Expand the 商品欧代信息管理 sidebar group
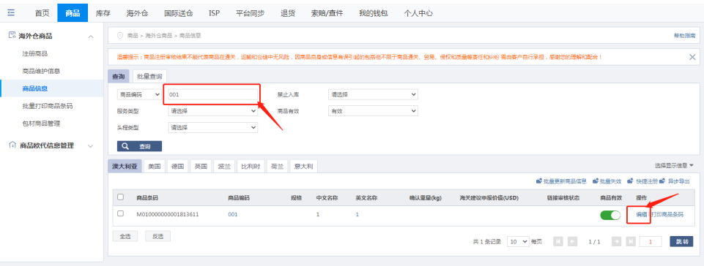Screen dimensions: 704x266 point(91,146)
